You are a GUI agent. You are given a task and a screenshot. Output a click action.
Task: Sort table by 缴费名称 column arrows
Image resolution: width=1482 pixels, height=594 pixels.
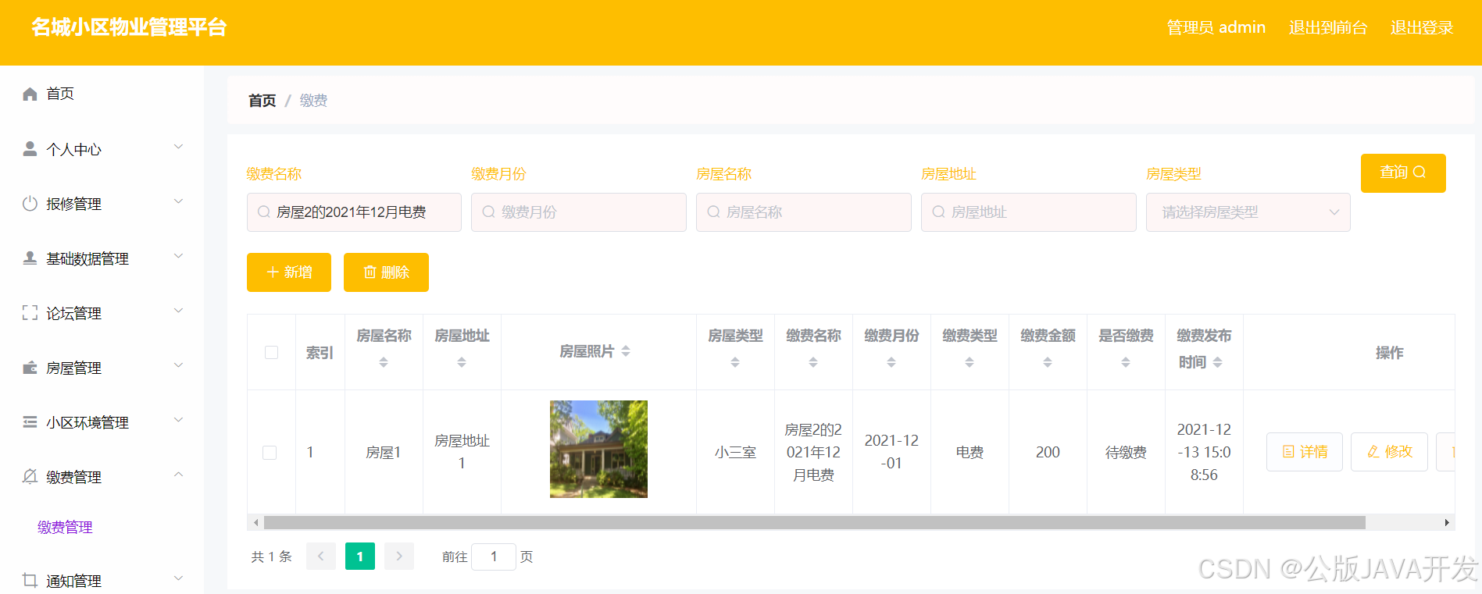pyautogui.click(x=813, y=362)
